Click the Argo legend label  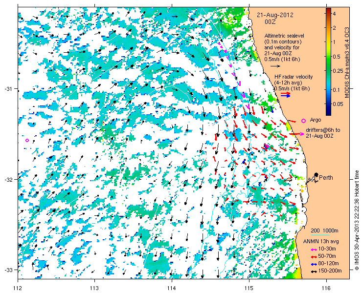pyautogui.click(x=316, y=120)
